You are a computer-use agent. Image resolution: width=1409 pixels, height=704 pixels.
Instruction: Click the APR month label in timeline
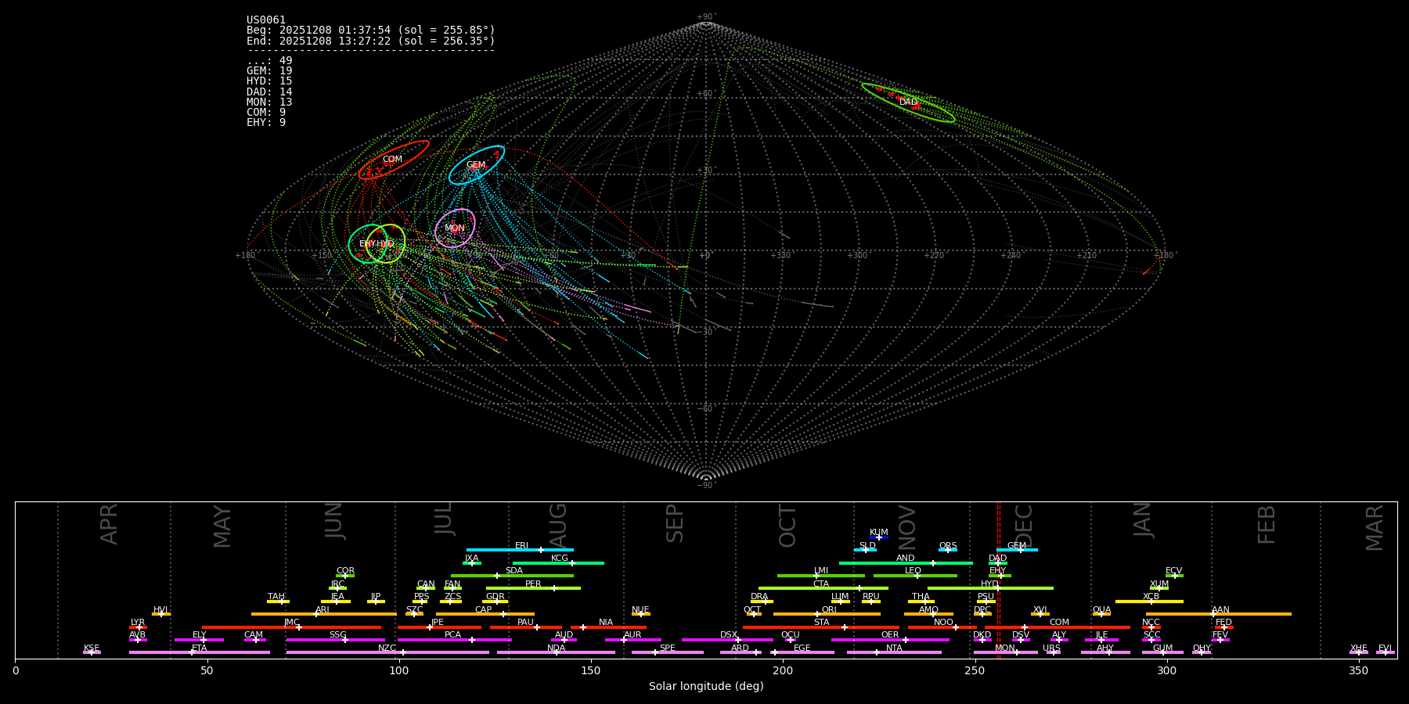(x=110, y=524)
